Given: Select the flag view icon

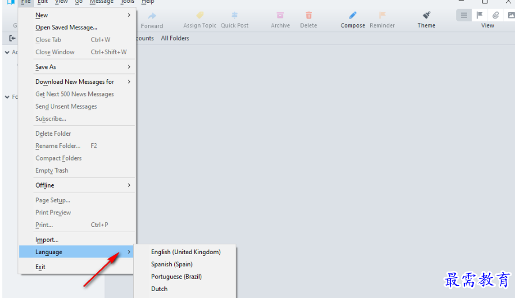Looking at the screenshot, I should (479, 15).
